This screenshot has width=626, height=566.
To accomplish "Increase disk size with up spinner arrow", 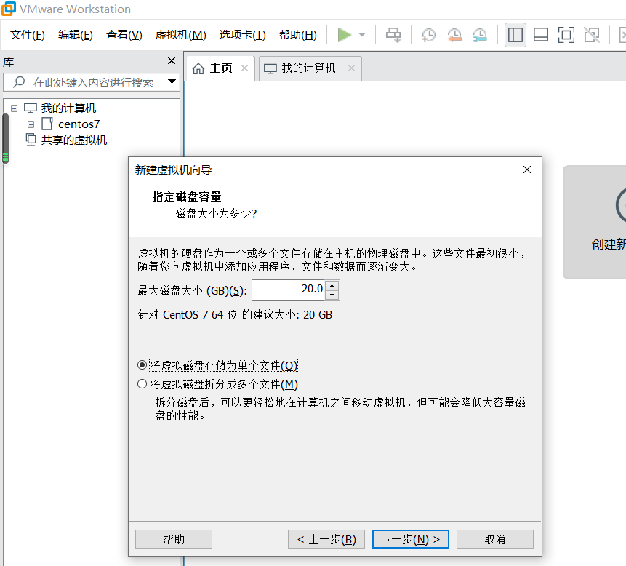I will tap(332, 285).
